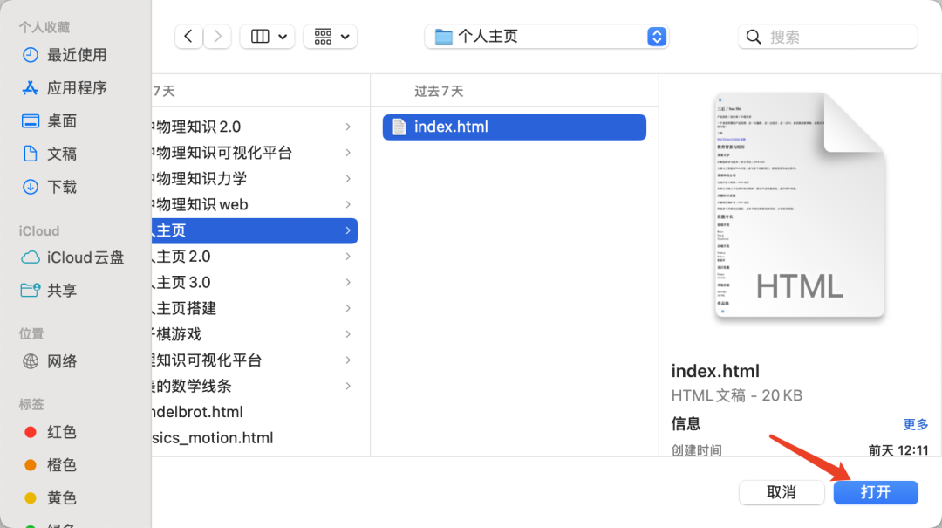The image size is (942, 528).
Task: Open 文稿 folder in the sidebar
Action: tap(62, 154)
